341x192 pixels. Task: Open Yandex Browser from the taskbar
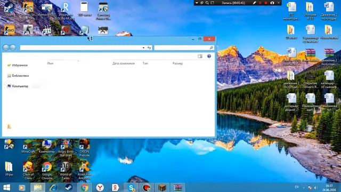pyautogui.click(x=100, y=187)
